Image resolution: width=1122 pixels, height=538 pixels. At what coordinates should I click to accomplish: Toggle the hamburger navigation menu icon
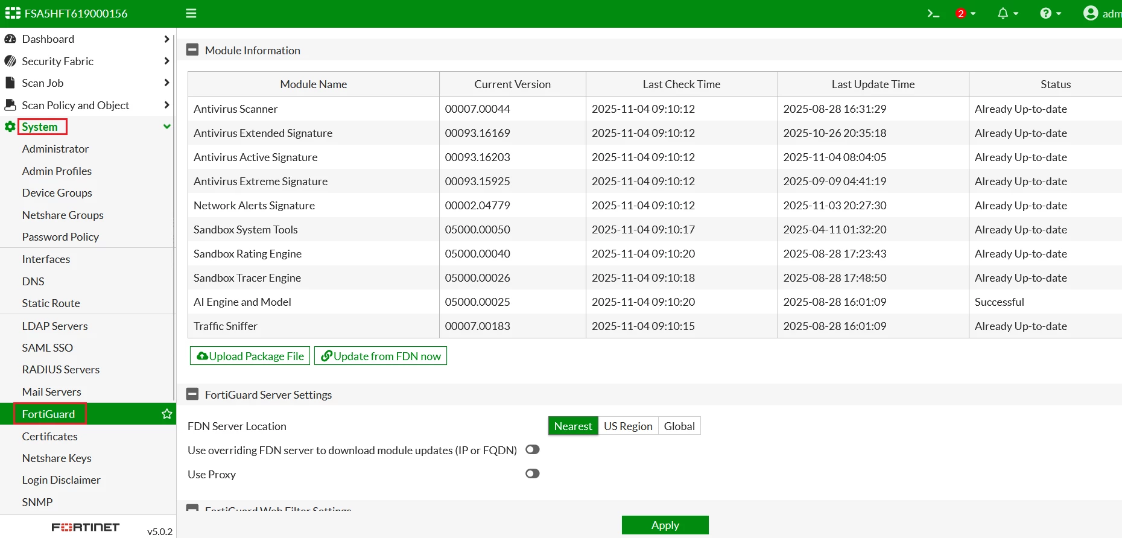click(191, 13)
